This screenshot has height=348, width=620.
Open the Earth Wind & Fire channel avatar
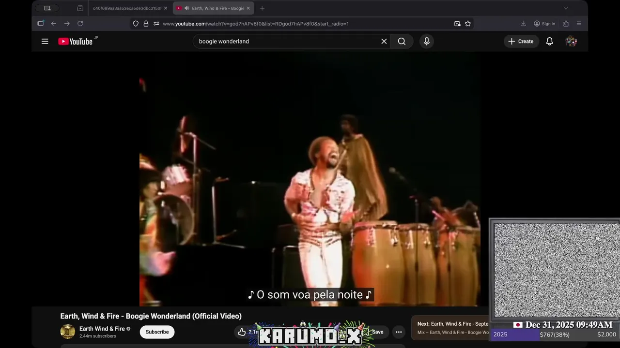[68, 332]
